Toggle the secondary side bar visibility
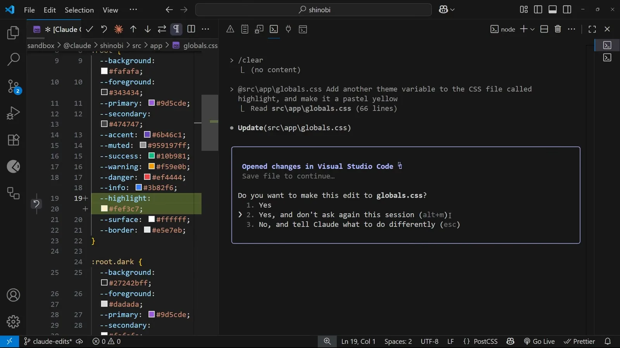The height and width of the screenshot is (348, 620). [x=567, y=10]
